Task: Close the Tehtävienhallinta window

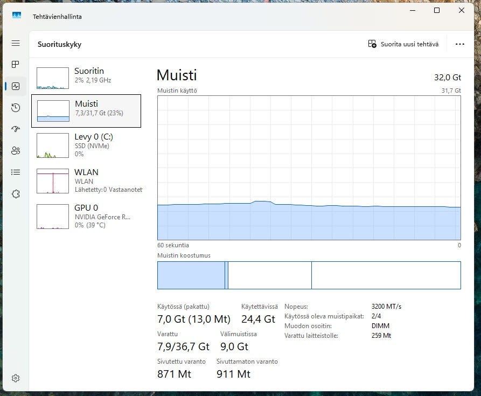Action: (462, 10)
